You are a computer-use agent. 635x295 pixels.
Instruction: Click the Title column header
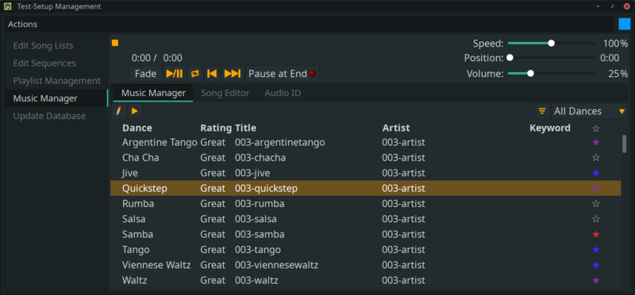[245, 128]
